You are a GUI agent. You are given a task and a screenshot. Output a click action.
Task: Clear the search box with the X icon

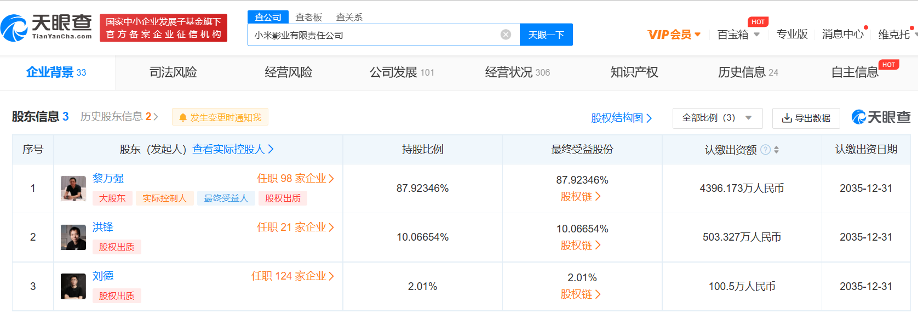click(506, 35)
